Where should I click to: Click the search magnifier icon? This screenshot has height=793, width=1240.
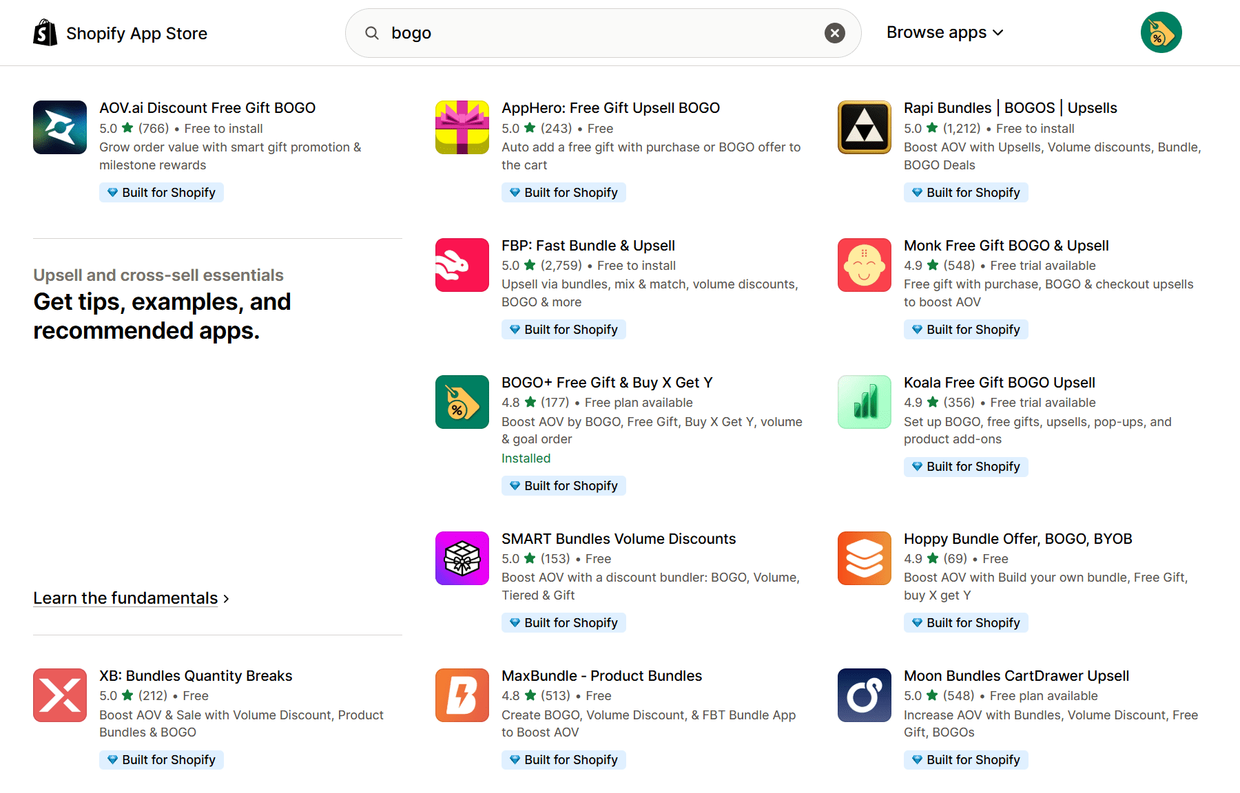tap(372, 33)
